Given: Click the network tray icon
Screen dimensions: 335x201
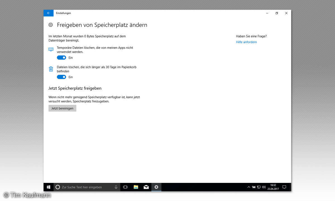Looking at the screenshot, I should coord(259,187).
